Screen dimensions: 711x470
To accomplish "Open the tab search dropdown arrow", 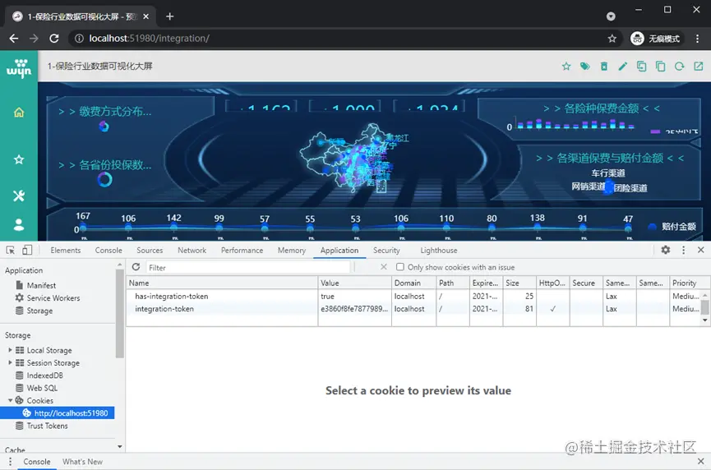I will [x=611, y=16].
